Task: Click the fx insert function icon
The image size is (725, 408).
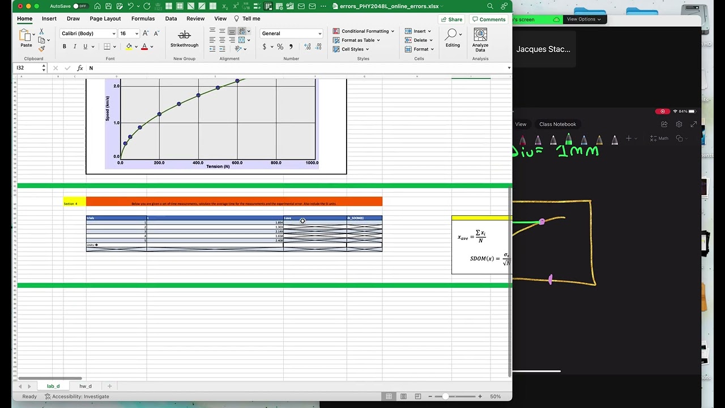Action: coord(80,68)
